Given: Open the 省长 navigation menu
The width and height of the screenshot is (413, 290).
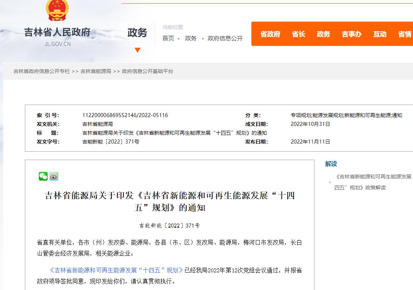Looking at the screenshot, I should 299,34.
